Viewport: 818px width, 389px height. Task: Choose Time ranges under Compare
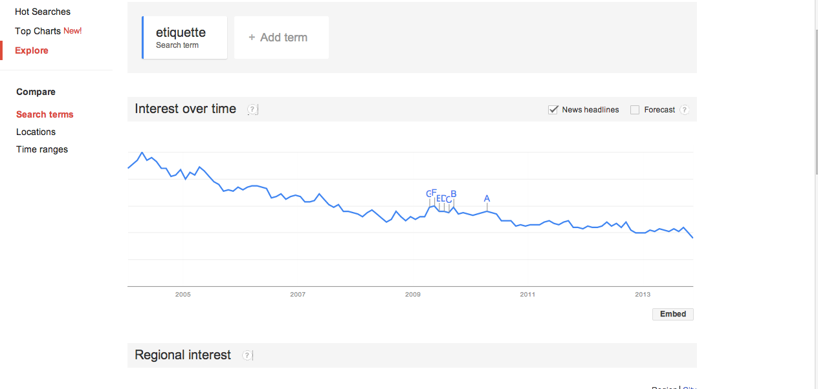pos(42,149)
